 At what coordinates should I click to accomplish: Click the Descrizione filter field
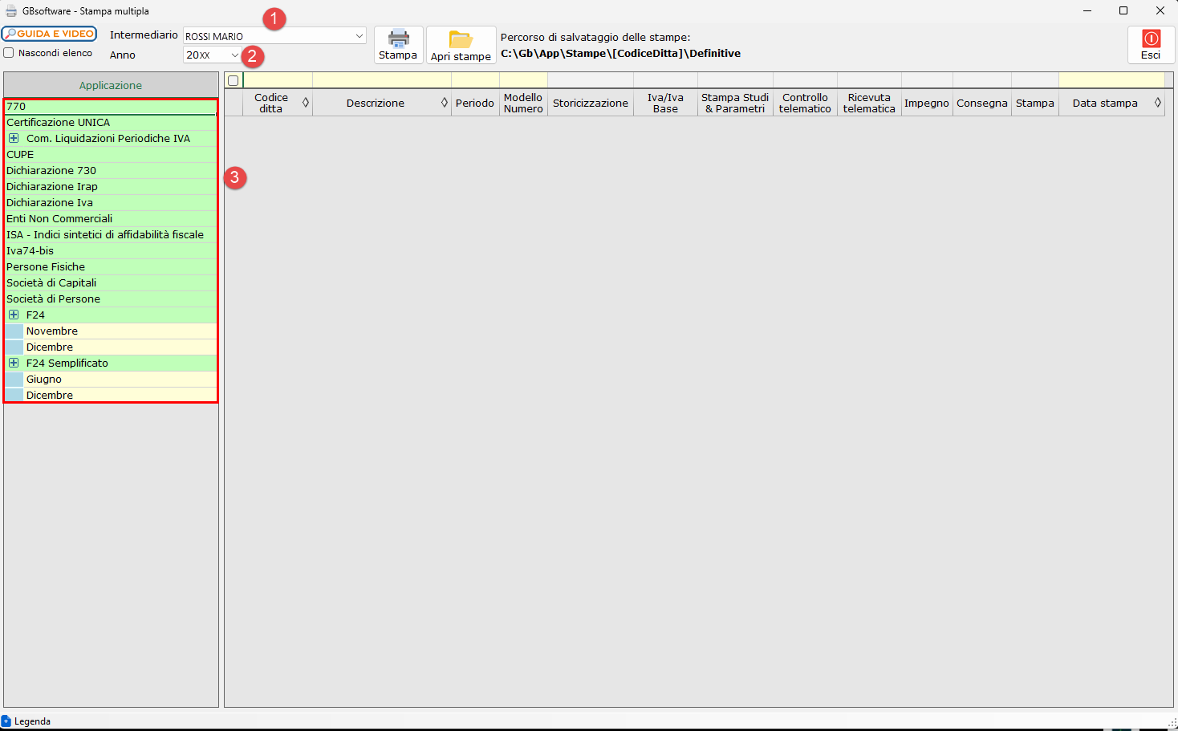(381, 80)
